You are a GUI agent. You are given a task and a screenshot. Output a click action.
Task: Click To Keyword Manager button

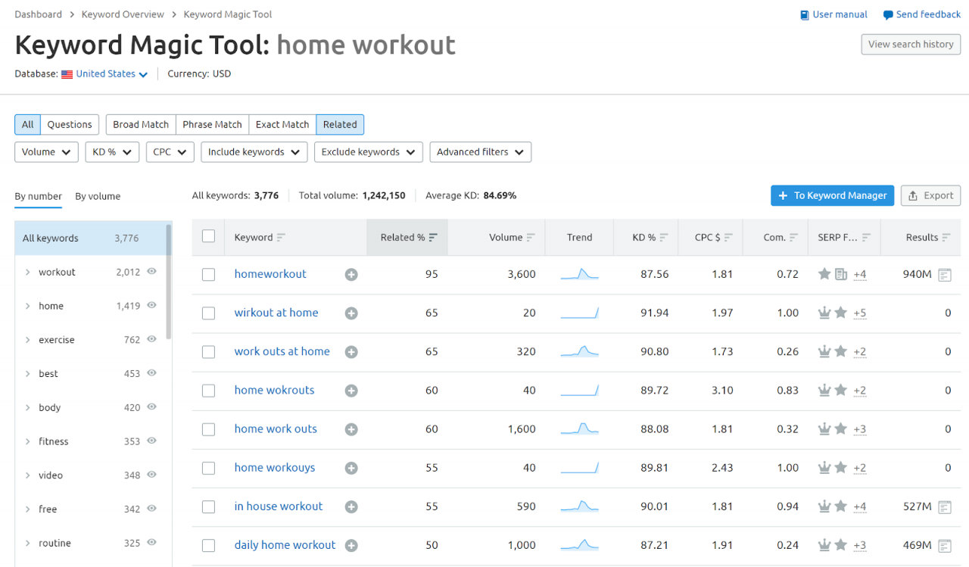pyautogui.click(x=832, y=195)
